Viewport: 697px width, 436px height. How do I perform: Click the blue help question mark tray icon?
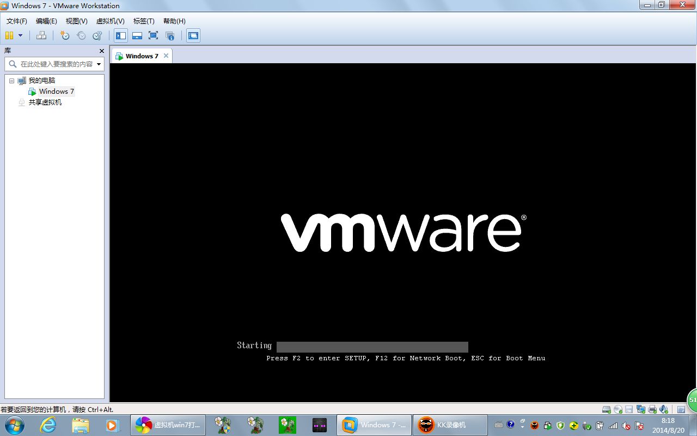(x=510, y=425)
